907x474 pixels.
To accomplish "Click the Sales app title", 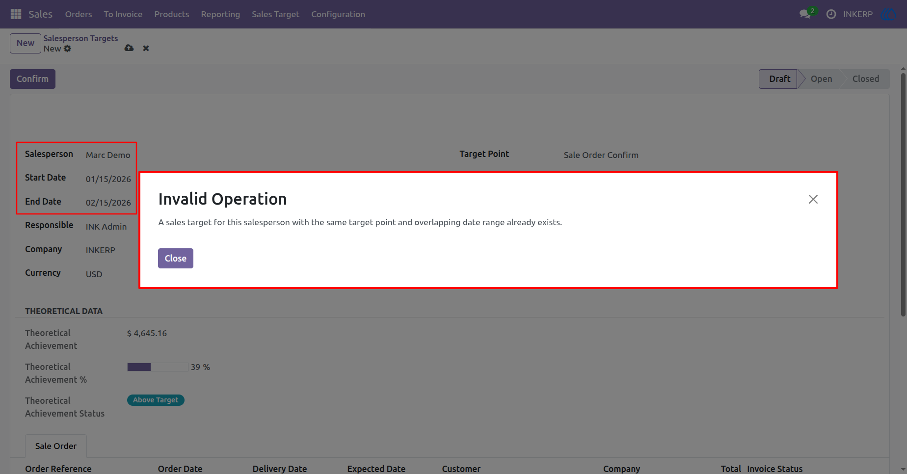I will point(40,14).
